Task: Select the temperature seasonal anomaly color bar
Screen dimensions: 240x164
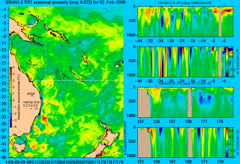Action: 11,97
